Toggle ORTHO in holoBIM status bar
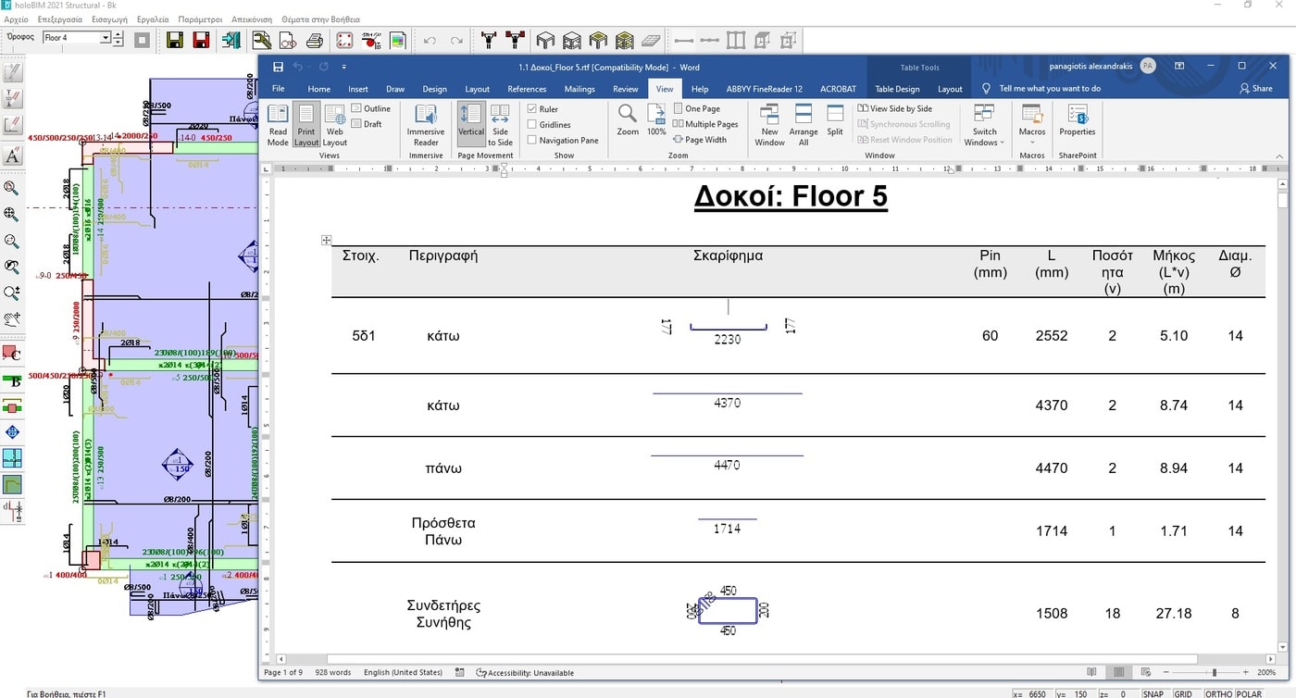Viewport: 1296px width, 698px height. point(1218,693)
